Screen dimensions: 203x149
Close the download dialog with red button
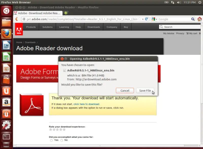62,59
